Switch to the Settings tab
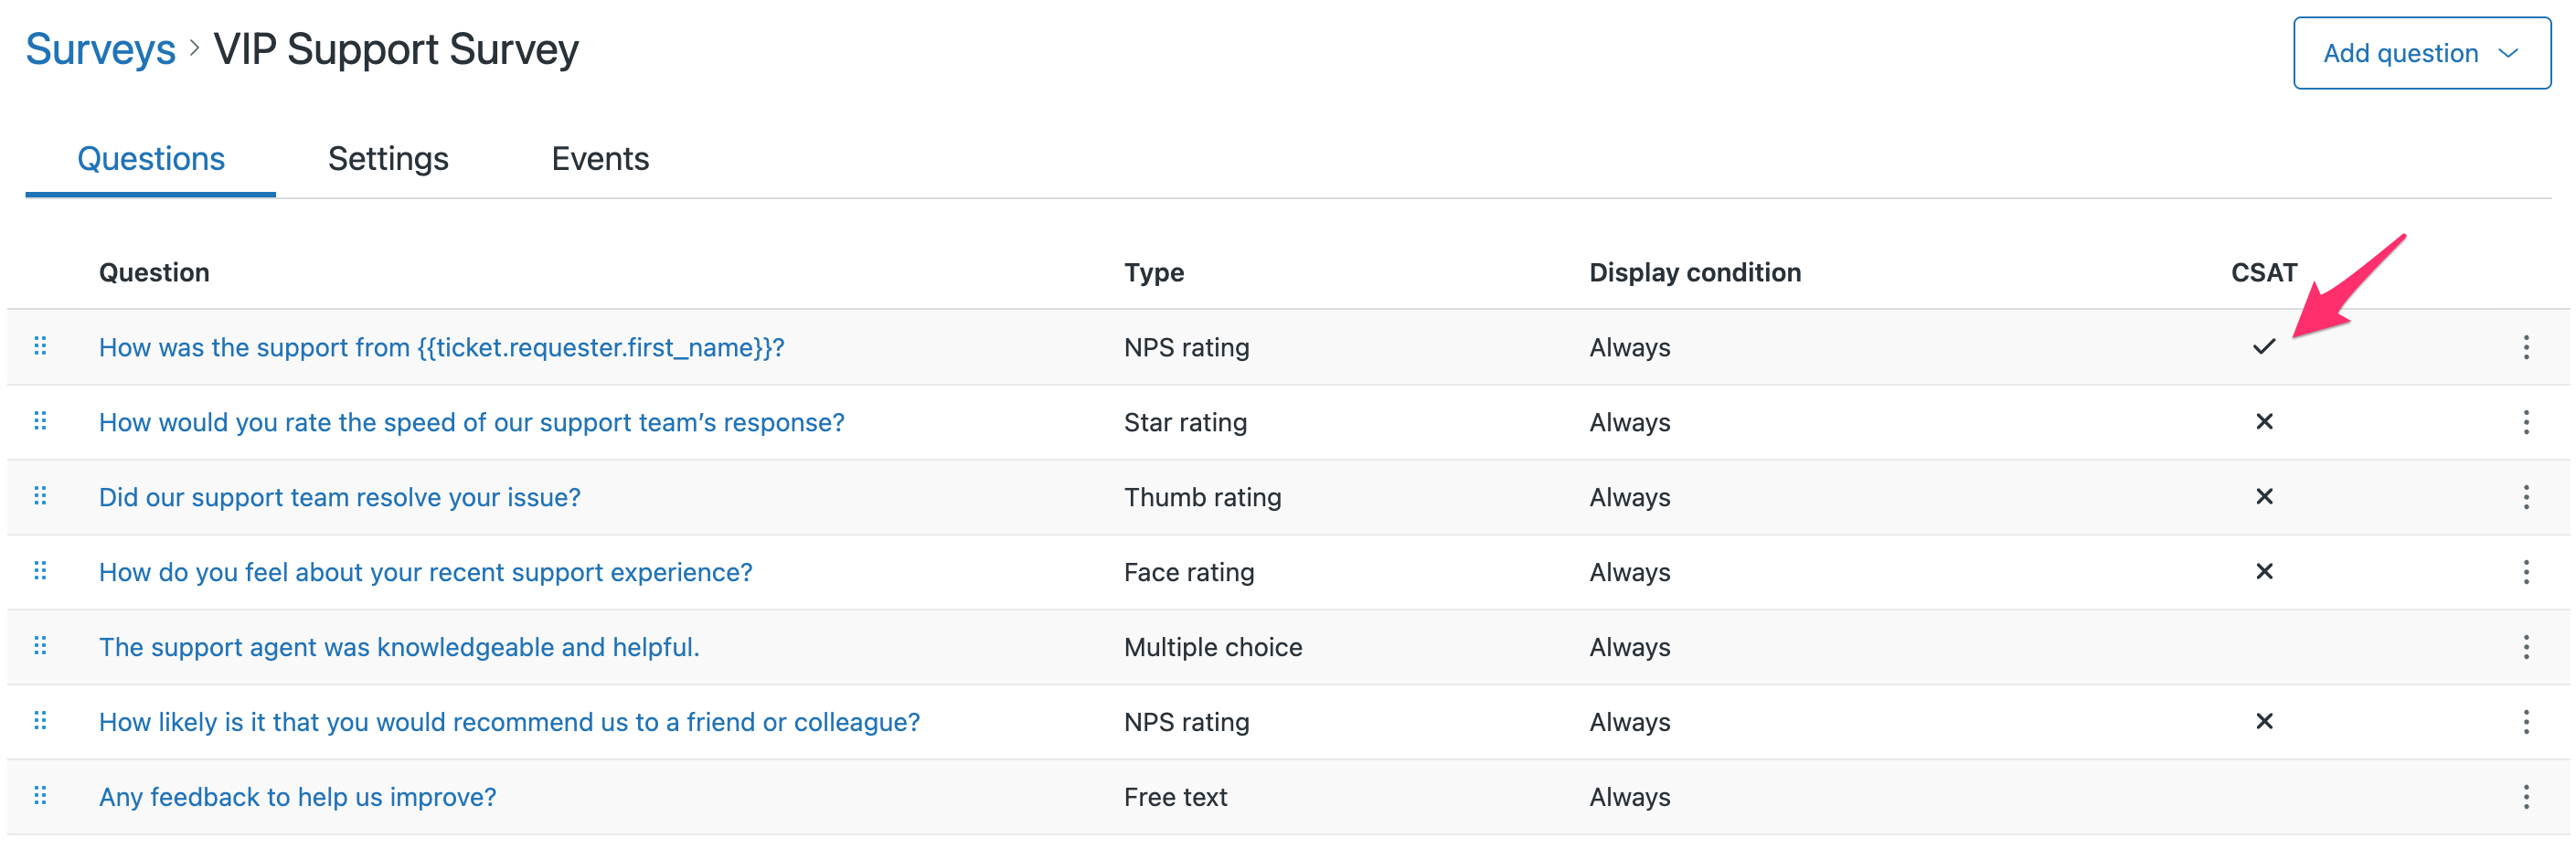This screenshot has height=859, width=2576. 388,158
